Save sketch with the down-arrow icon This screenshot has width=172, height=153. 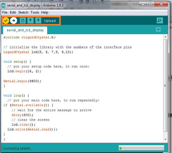(38, 21)
